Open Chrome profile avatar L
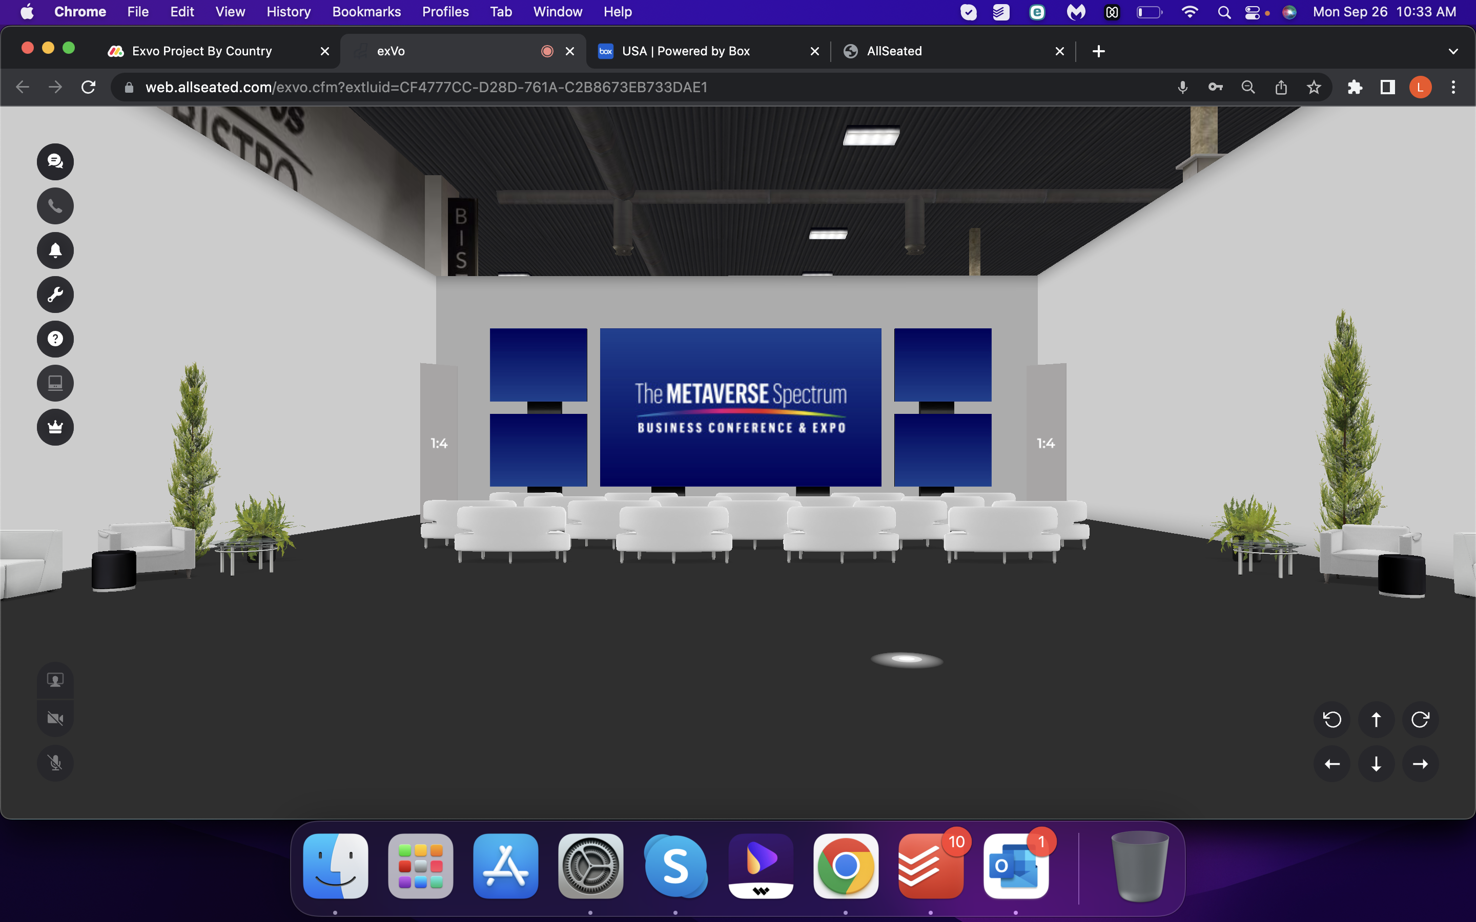The height and width of the screenshot is (922, 1476). [1420, 87]
